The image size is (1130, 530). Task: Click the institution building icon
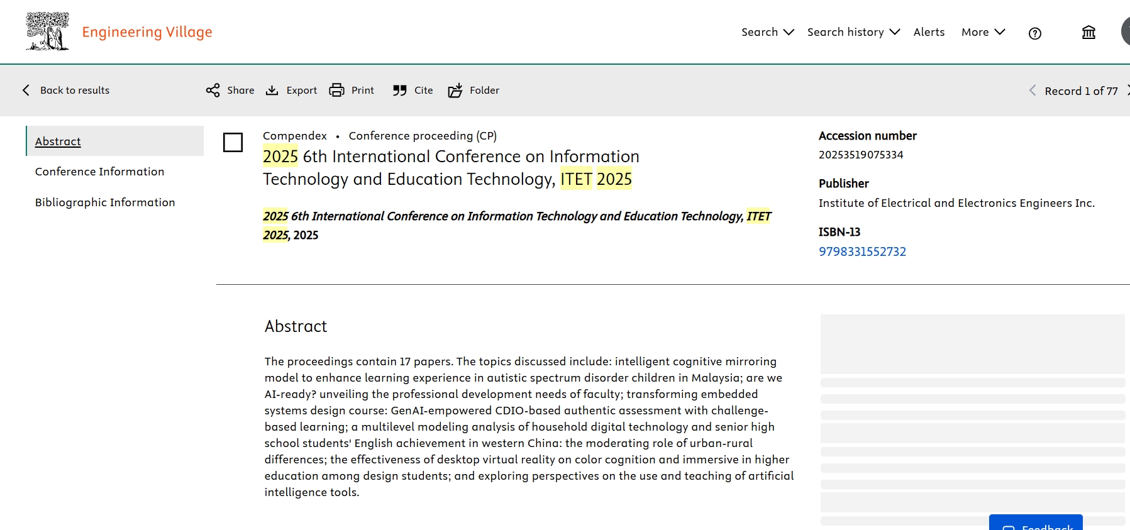[1088, 33]
